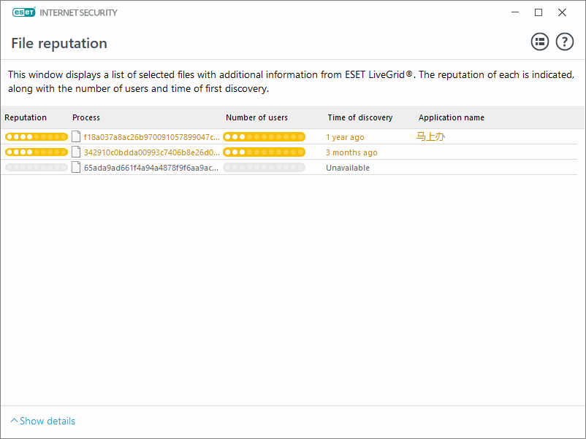Sort by Application name column header
The height and width of the screenshot is (439, 586).
click(x=451, y=117)
